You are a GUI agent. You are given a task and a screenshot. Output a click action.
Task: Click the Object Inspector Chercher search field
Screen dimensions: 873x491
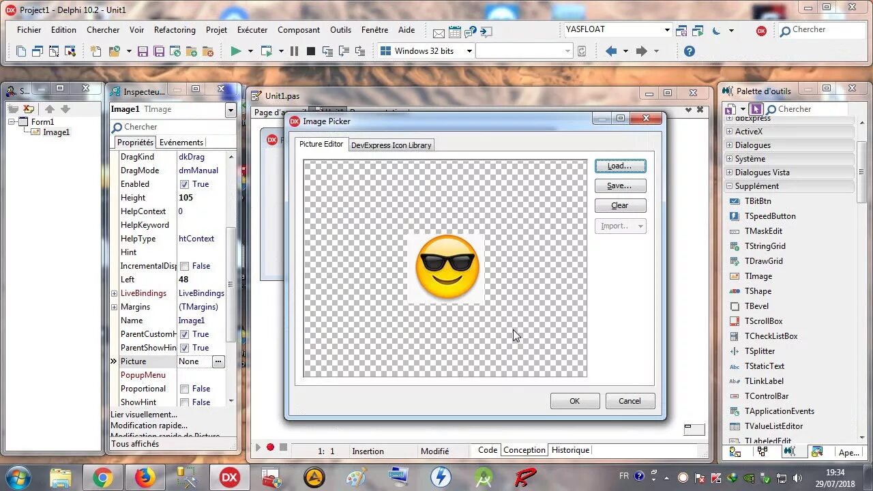coord(174,127)
